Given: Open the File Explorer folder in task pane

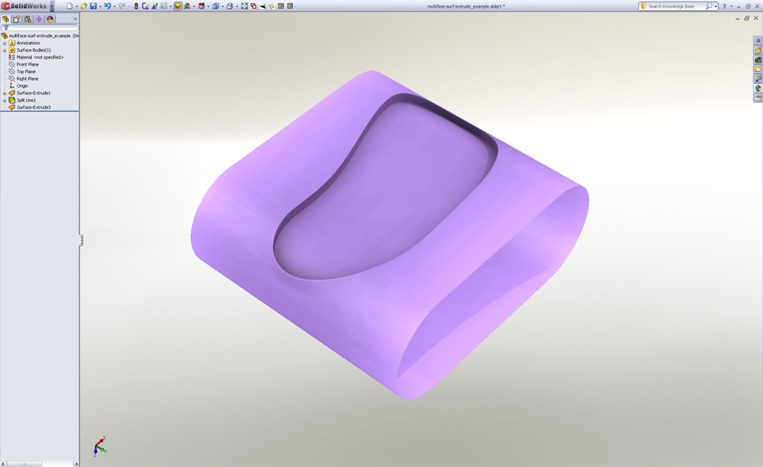Looking at the screenshot, I should [x=758, y=69].
